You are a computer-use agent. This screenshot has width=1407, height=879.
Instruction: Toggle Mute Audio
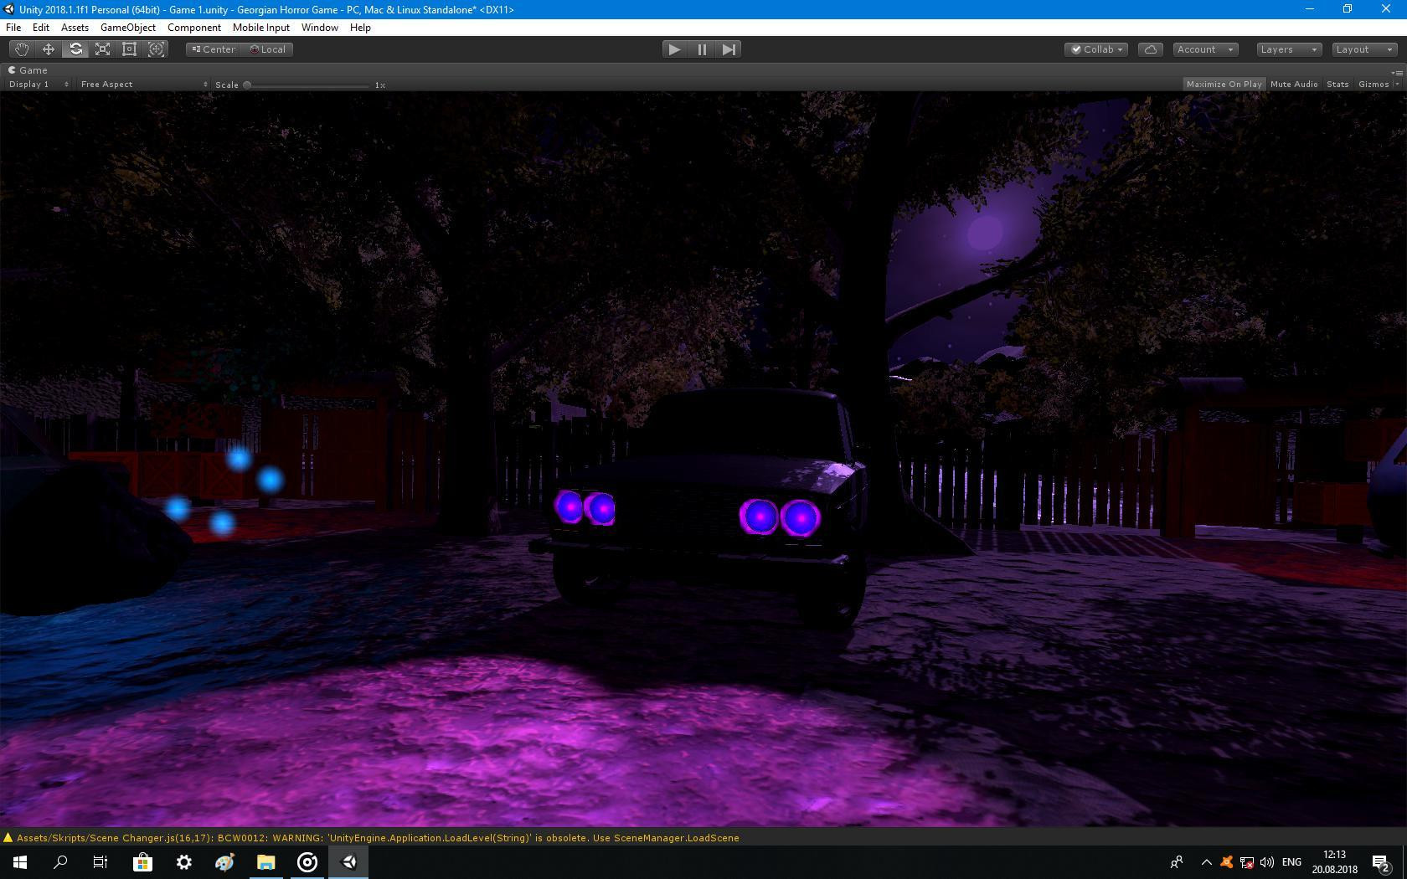(1294, 84)
